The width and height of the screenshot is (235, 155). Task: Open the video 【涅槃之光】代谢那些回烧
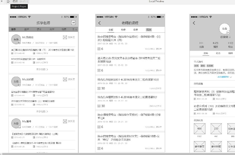coord(35,134)
